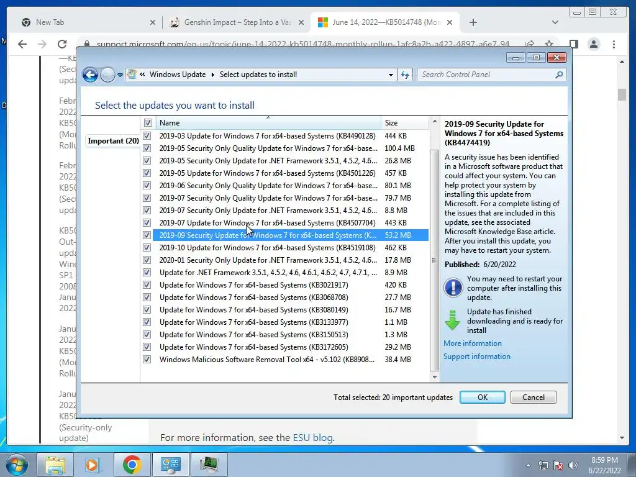
Task: Open the ESU blog link in Chrome page
Action: (x=313, y=438)
